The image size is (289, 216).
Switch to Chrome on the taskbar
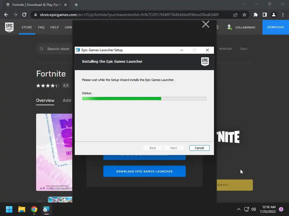pos(34,209)
